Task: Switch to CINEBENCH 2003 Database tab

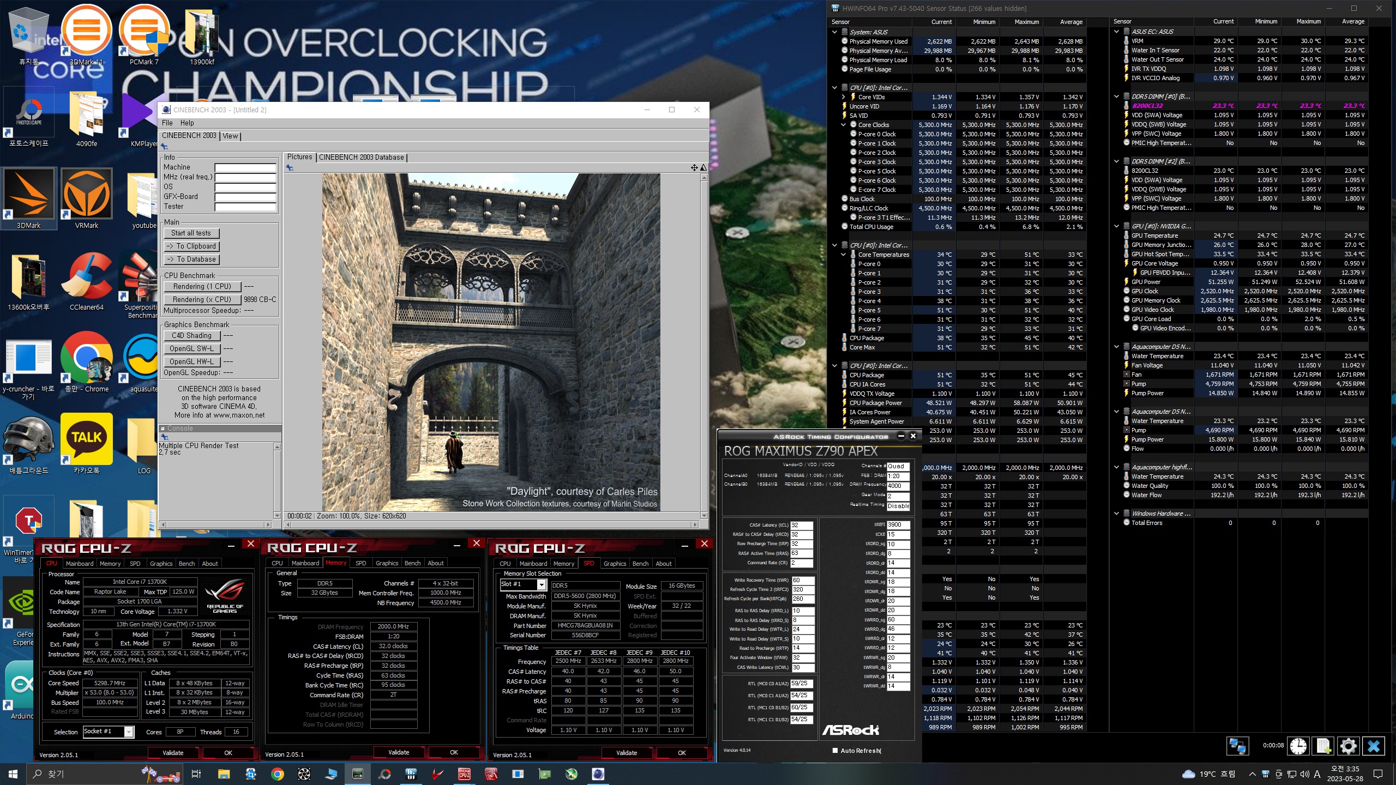Action: coord(362,157)
